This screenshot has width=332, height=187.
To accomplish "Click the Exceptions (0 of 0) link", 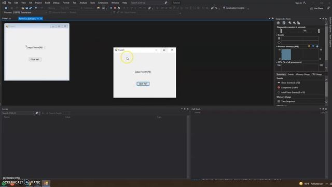I will pos(289,88).
